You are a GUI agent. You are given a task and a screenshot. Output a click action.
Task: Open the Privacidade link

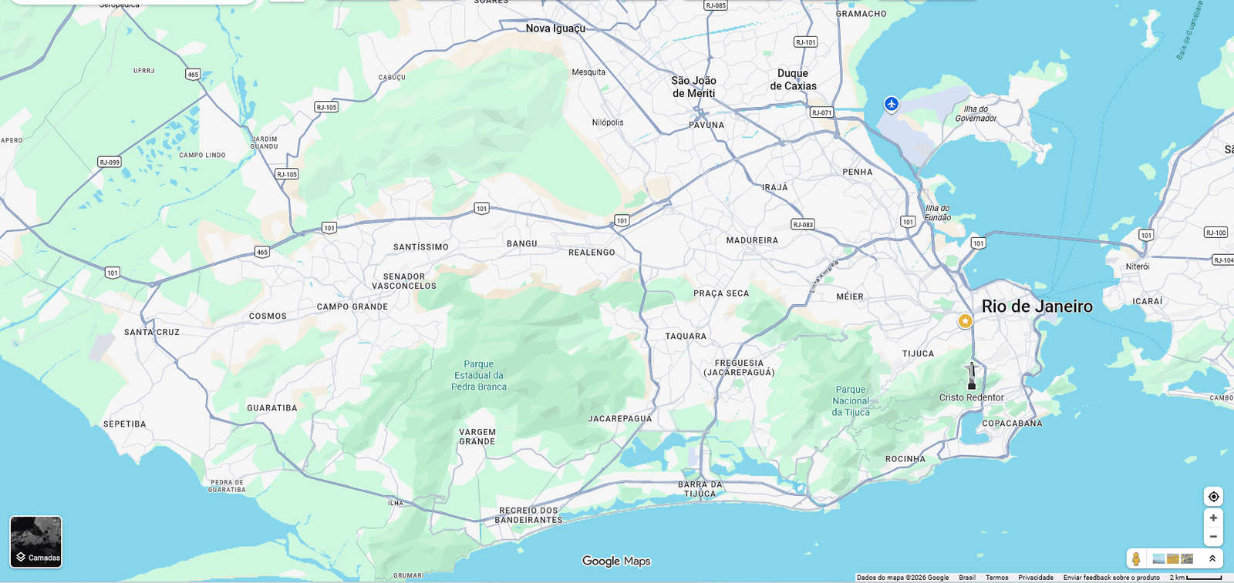[1036, 578]
